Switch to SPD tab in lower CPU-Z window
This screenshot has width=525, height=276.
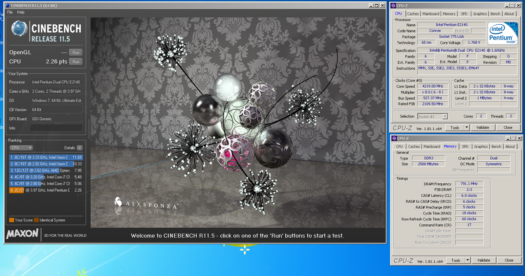(465, 147)
